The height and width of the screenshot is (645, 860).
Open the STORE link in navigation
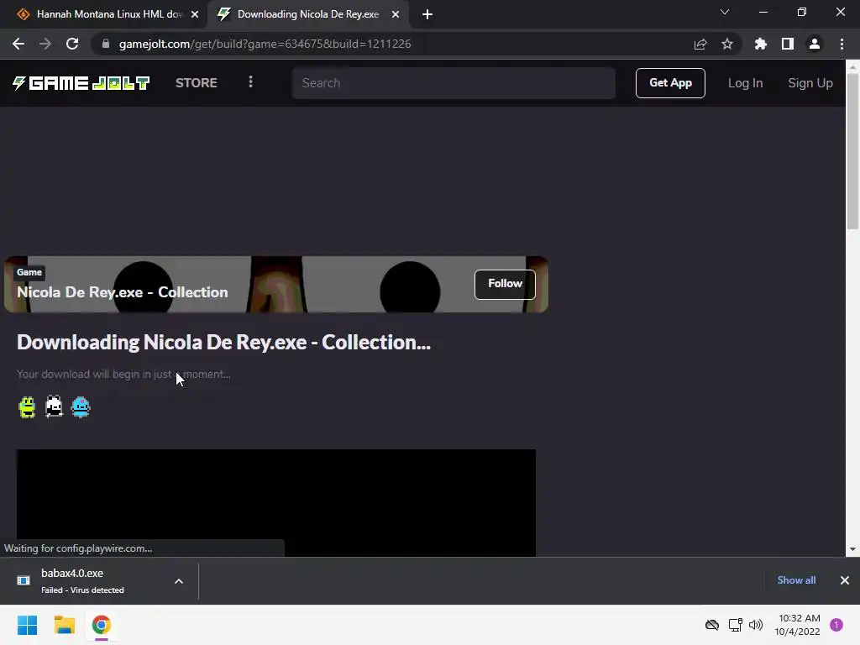pos(197,83)
